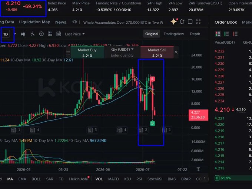Click the Market Buy 4.210 button
Image resolution: width=252 pixels, height=189 pixels.
click(x=87, y=53)
